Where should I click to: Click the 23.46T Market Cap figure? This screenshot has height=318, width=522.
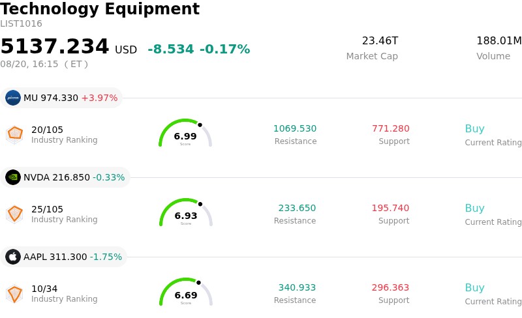[380, 40]
